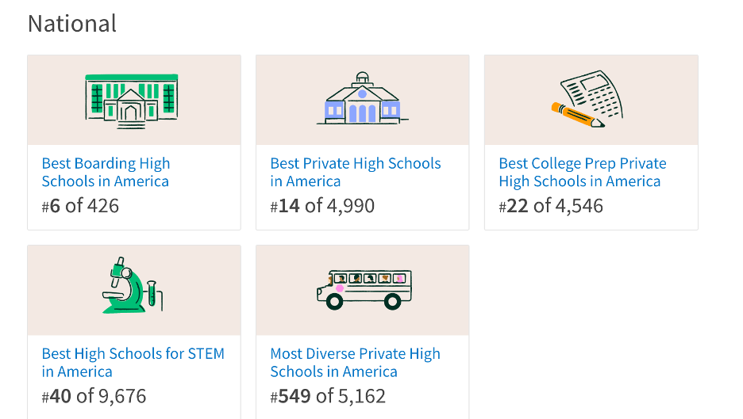Select the #6 of 426 ranking text

tap(80, 206)
